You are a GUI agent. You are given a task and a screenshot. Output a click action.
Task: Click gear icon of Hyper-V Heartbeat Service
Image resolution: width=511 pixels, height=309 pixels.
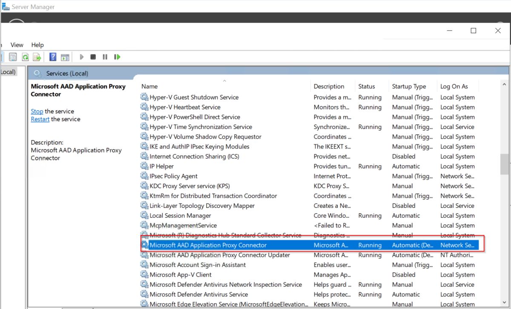[144, 107]
